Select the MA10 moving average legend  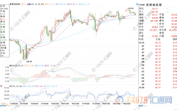60,4
